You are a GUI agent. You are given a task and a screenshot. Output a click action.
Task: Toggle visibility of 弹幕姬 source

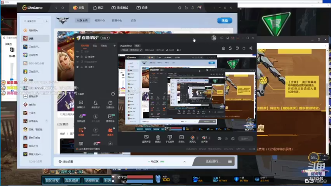(77, 57)
